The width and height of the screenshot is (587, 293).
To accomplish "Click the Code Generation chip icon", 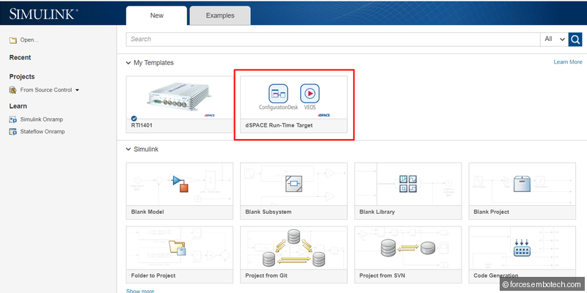I will point(522,248).
